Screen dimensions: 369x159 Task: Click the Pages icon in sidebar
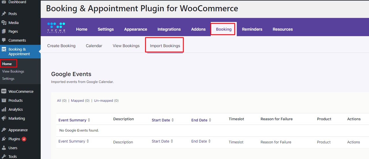click(4, 31)
